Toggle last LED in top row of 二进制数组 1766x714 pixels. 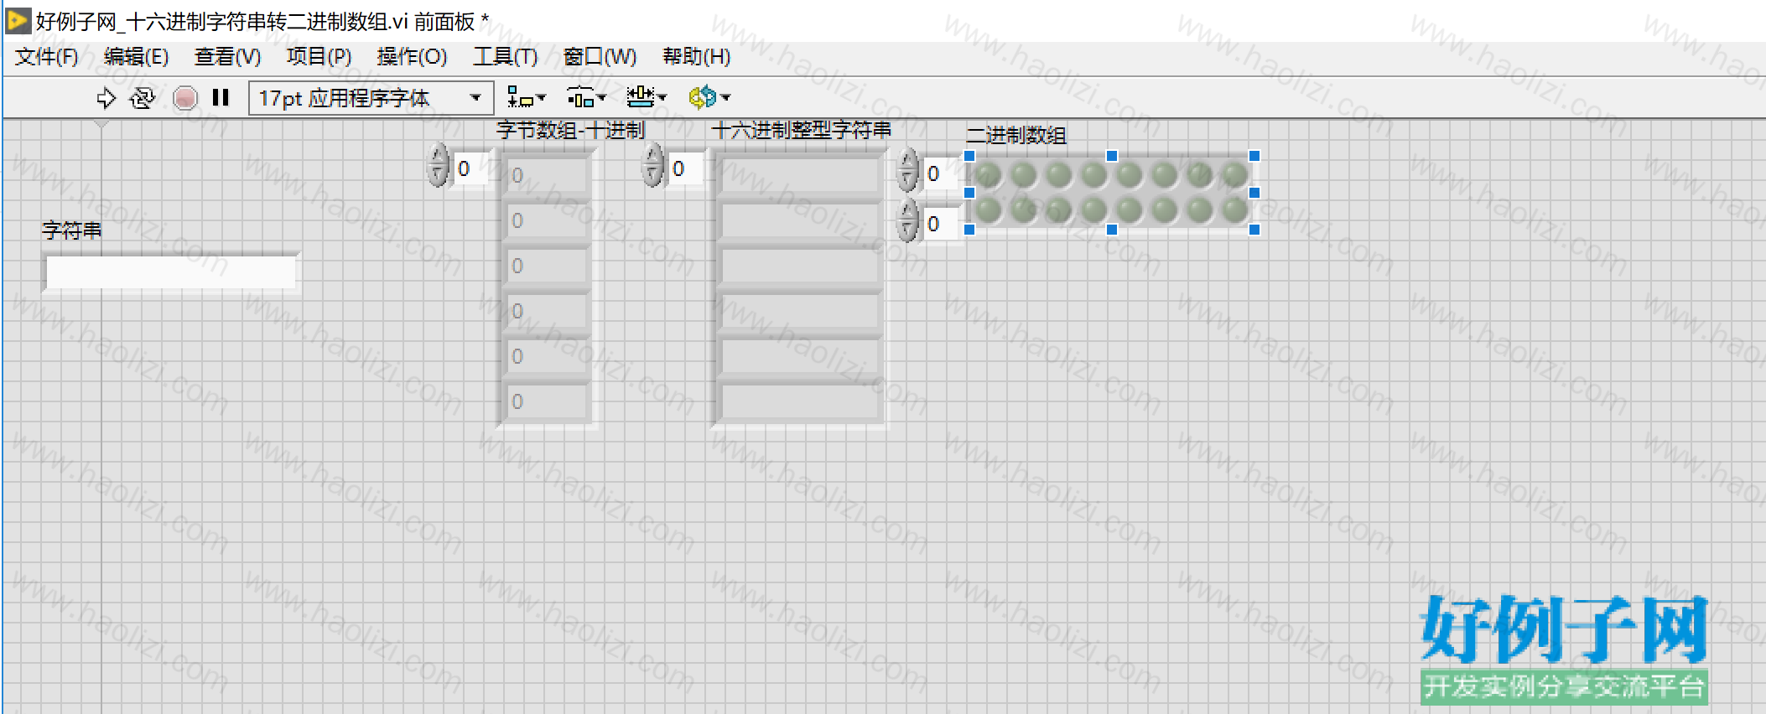pyautogui.click(x=1235, y=175)
